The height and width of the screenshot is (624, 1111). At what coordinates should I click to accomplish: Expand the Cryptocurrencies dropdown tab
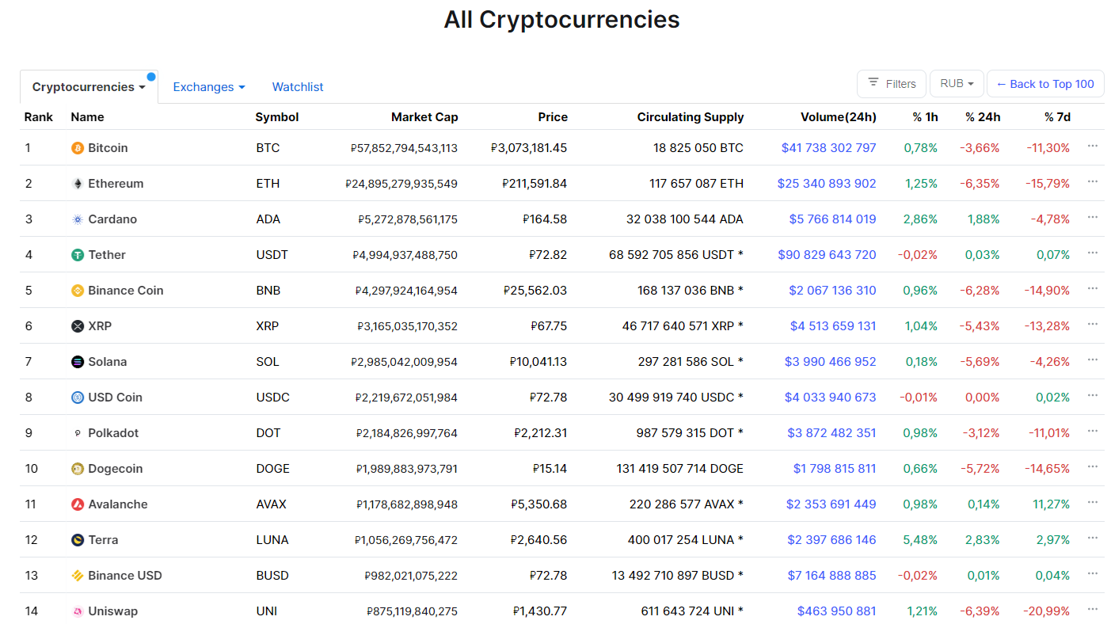pyautogui.click(x=89, y=87)
